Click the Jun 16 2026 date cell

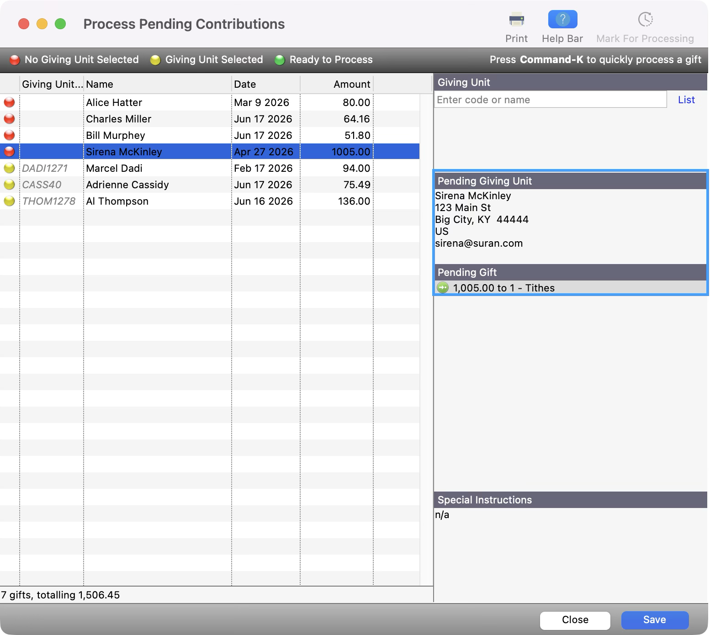point(263,201)
